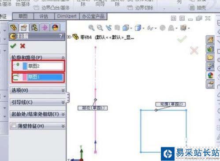Open the File Explorer folder task pane icon
The width and height of the screenshot is (220, 161).
coord(210,57)
